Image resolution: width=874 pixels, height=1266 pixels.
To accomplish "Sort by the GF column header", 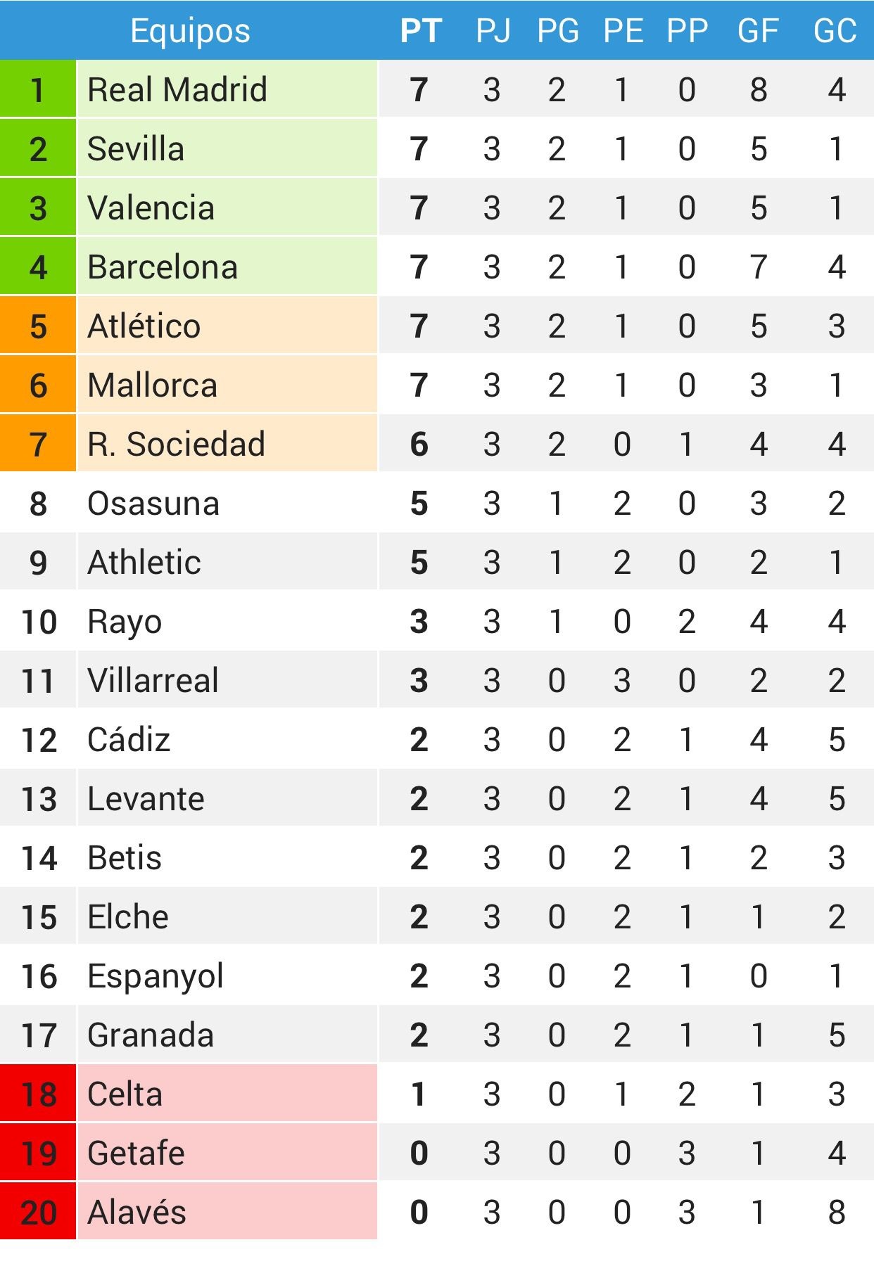I will (x=758, y=31).
